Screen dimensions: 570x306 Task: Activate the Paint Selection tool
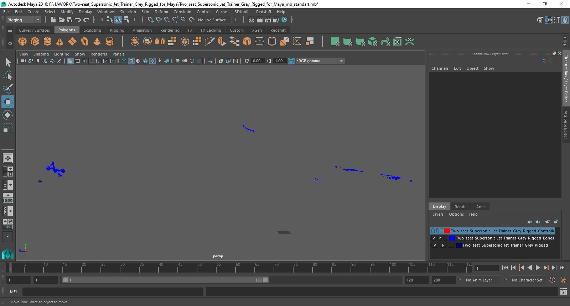[x=8, y=89]
